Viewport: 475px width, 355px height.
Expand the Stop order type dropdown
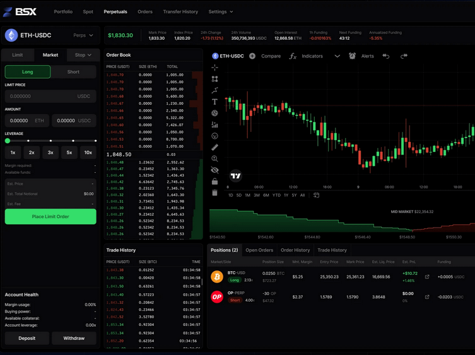point(83,55)
